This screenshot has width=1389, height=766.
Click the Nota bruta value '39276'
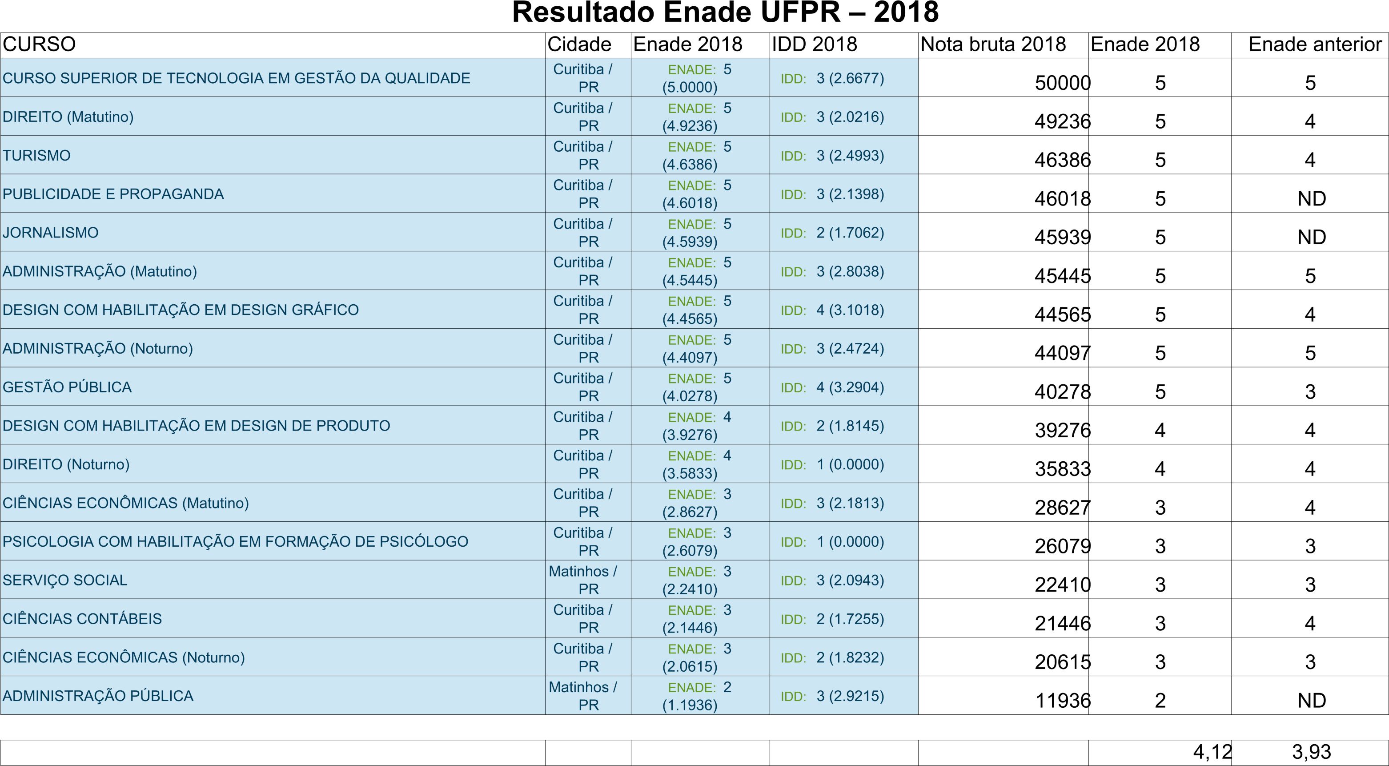tap(1063, 430)
